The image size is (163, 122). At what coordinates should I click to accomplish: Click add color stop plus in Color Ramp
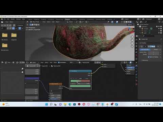(71, 79)
